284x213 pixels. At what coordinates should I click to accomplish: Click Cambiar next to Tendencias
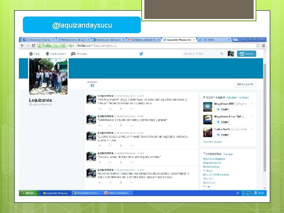click(x=228, y=154)
